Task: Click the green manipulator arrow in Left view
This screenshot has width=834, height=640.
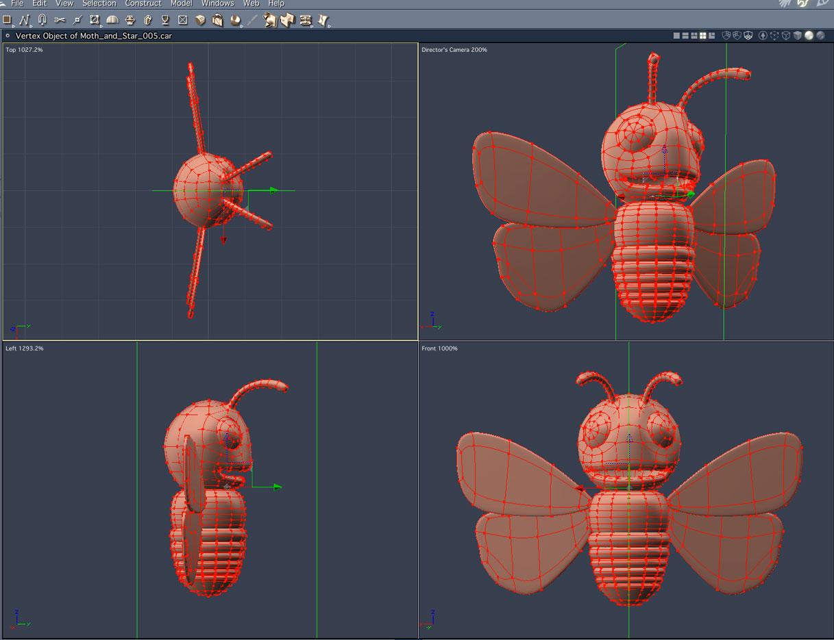Action: [x=277, y=487]
